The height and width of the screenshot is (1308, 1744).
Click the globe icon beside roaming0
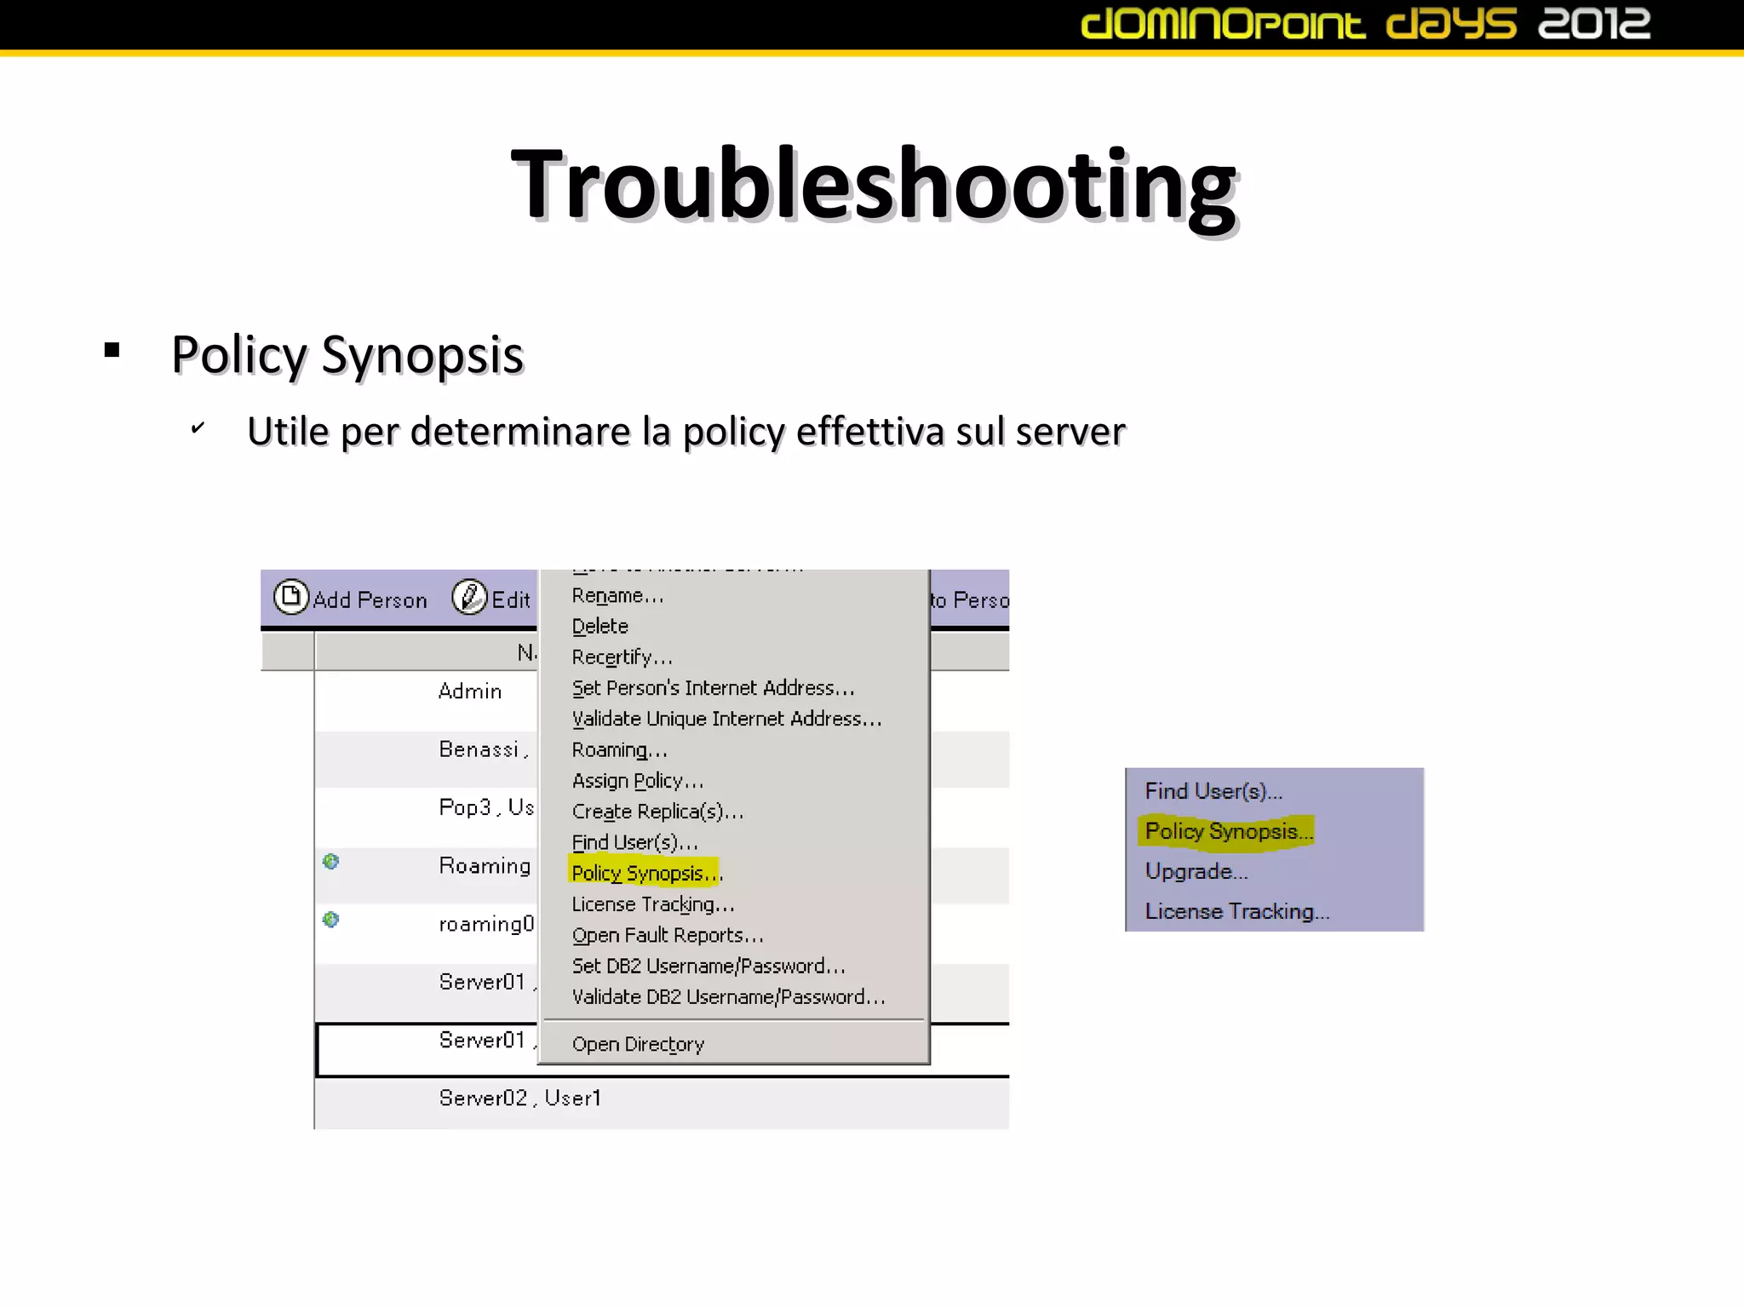(x=331, y=920)
